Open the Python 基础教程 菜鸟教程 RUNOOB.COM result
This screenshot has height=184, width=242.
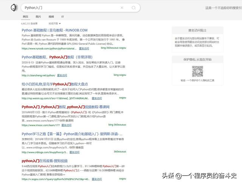pos(54,30)
